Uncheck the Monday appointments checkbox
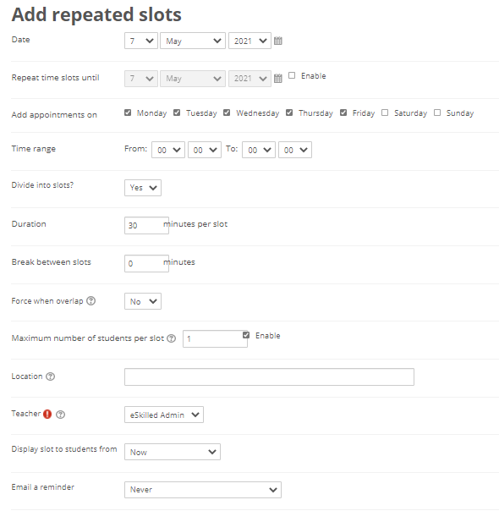Viewport: 499px width, 511px height. [x=128, y=113]
